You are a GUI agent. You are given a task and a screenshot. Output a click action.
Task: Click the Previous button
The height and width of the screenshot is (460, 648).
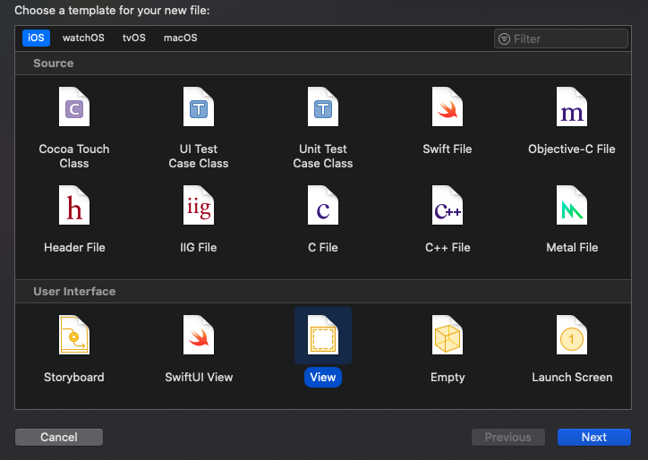click(507, 438)
